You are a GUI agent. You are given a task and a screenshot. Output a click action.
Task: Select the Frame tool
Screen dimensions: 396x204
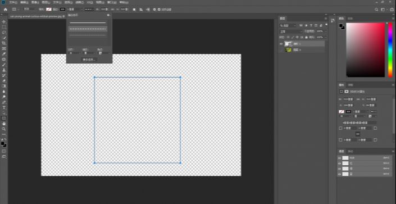click(4, 48)
